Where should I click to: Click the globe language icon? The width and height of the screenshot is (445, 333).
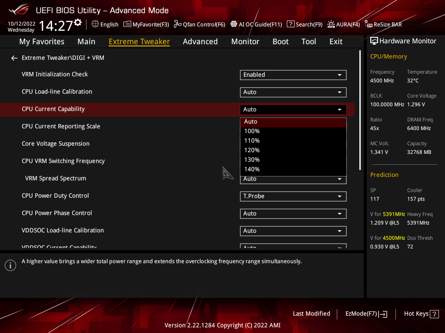point(95,24)
